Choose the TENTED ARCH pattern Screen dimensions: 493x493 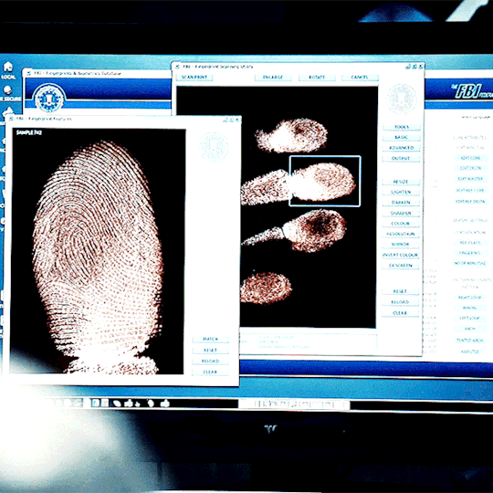(x=470, y=341)
